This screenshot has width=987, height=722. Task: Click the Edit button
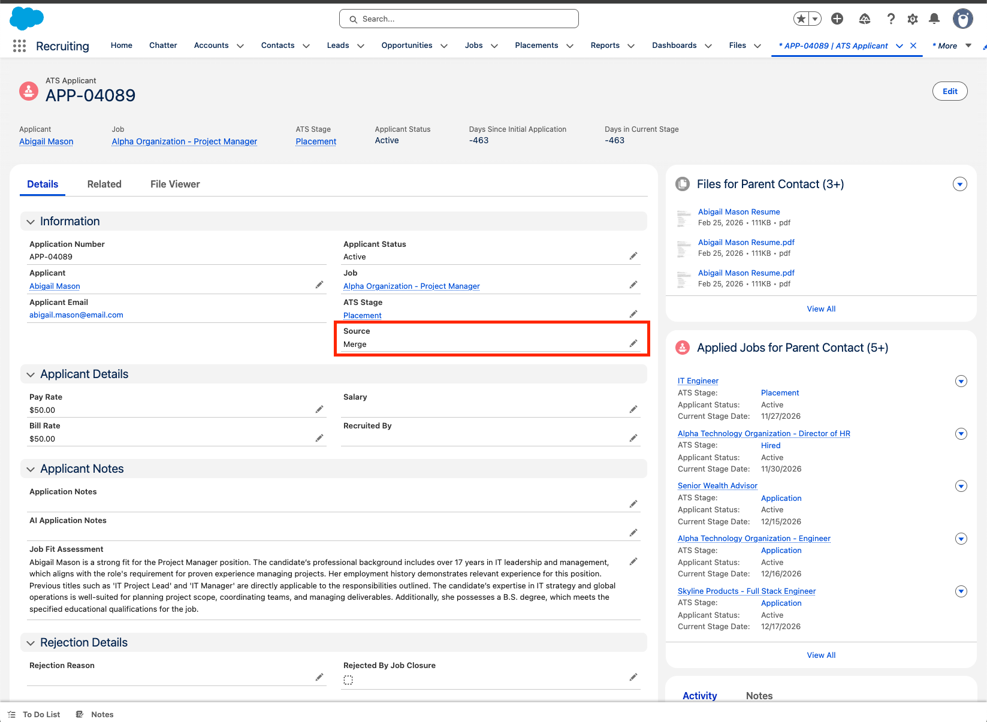pyautogui.click(x=949, y=91)
